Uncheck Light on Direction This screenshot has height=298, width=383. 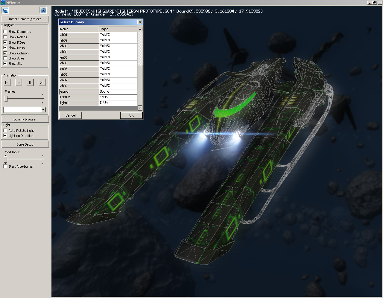coord(5,135)
